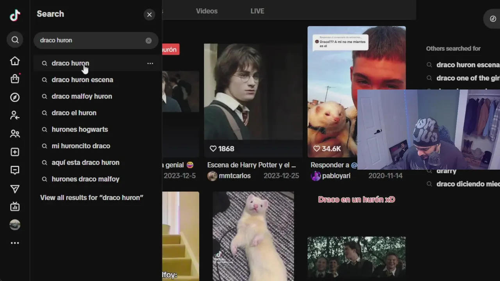The width and height of the screenshot is (500, 281).
Task: Click magnifier icon beside 'draco huron escena' related search
Action: point(429,65)
